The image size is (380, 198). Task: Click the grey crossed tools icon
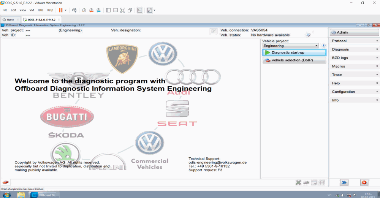pyautogui.click(x=298, y=183)
